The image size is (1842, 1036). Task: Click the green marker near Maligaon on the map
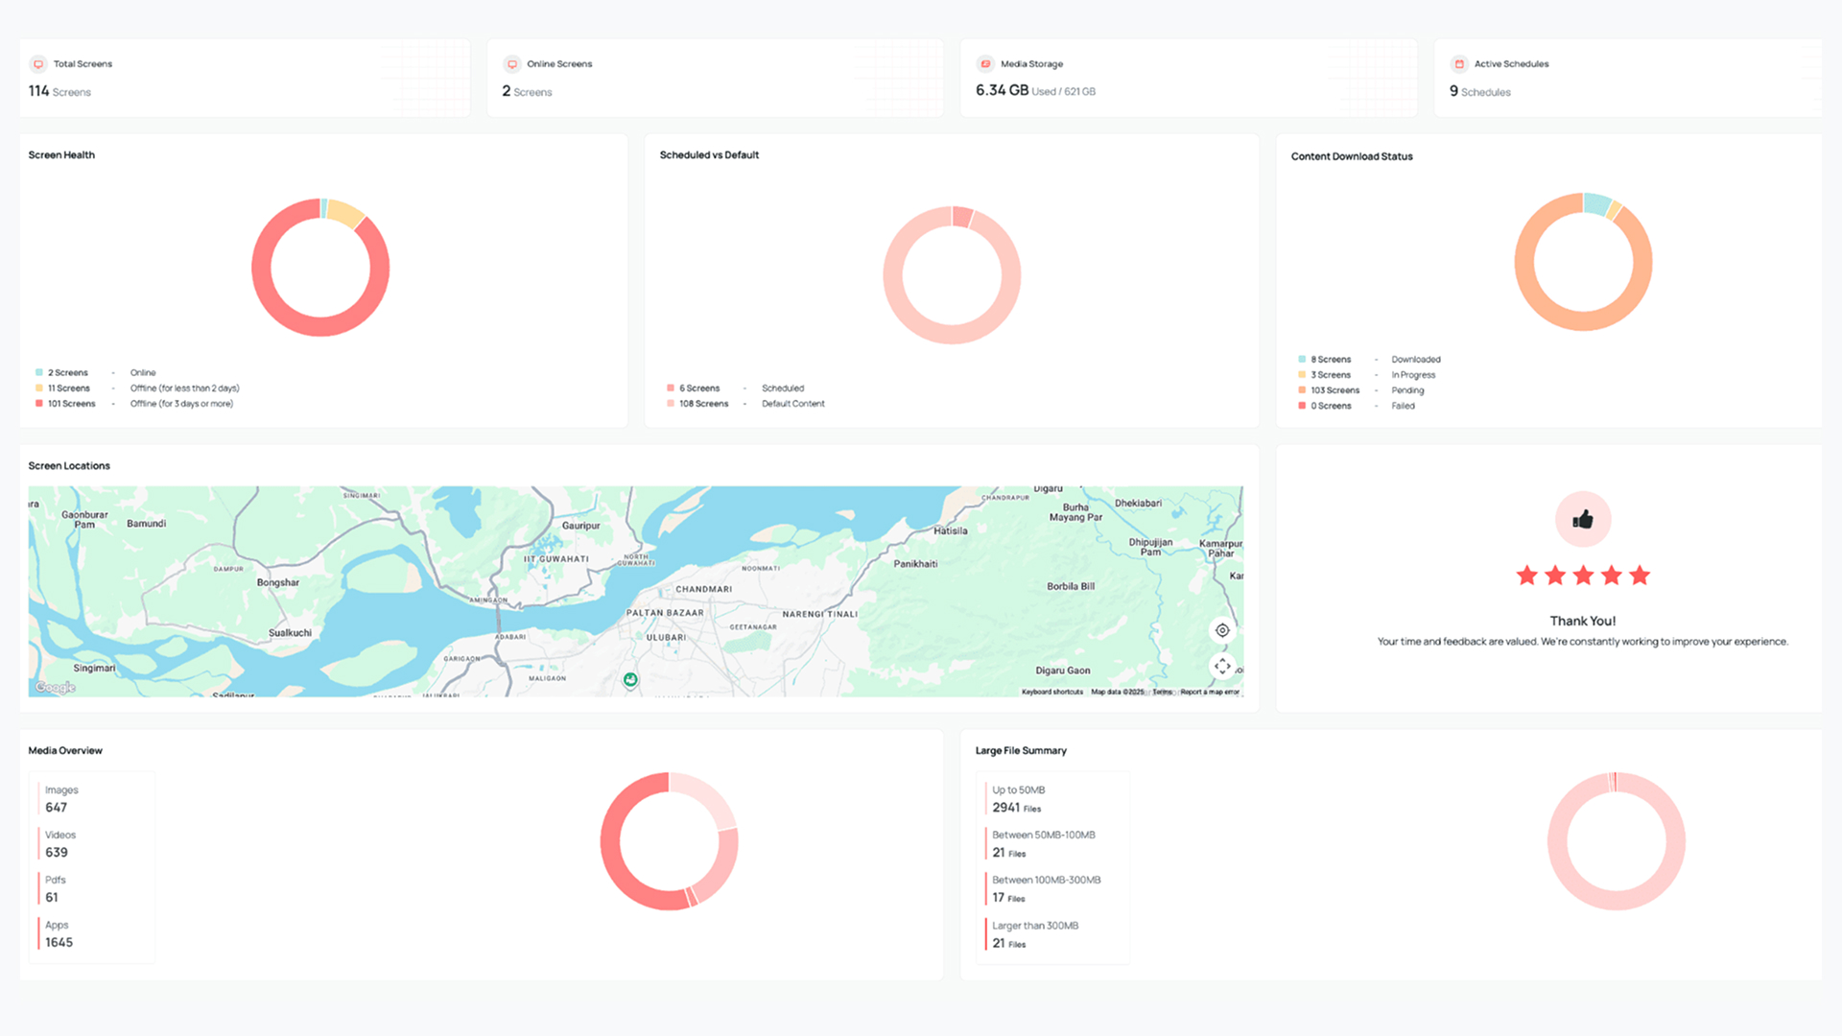click(630, 679)
